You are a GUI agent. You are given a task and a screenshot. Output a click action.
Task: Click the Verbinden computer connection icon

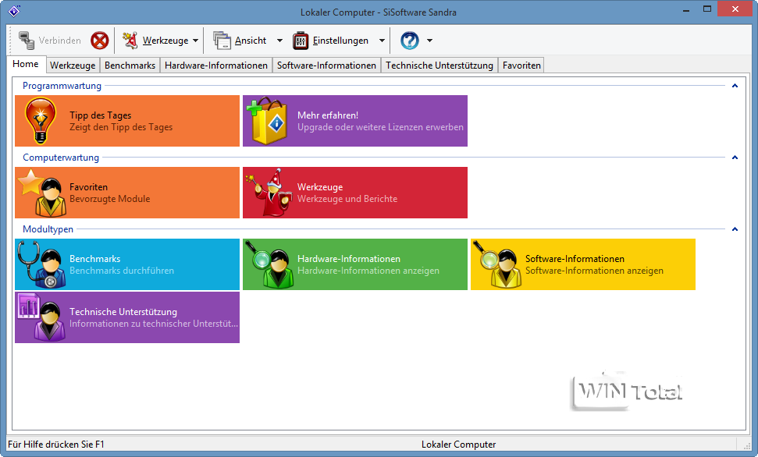[x=26, y=41]
